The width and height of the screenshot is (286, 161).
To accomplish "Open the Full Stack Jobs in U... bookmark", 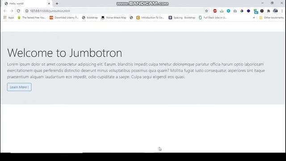I will [213, 17].
